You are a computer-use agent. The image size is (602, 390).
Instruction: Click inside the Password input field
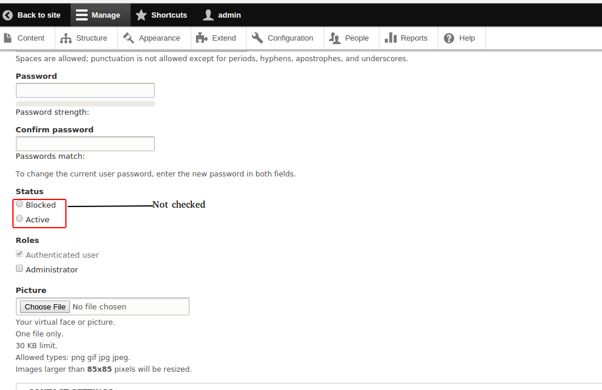click(x=85, y=90)
